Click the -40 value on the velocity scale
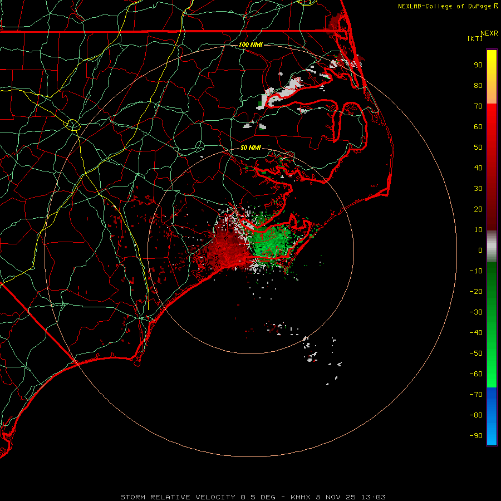 (476, 333)
